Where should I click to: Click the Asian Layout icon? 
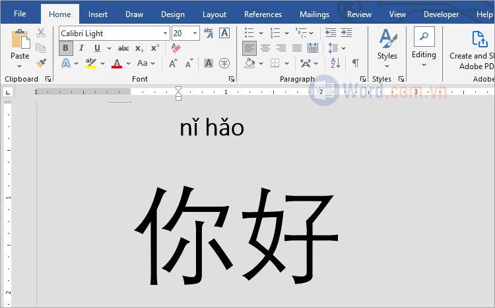(x=306, y=63)
